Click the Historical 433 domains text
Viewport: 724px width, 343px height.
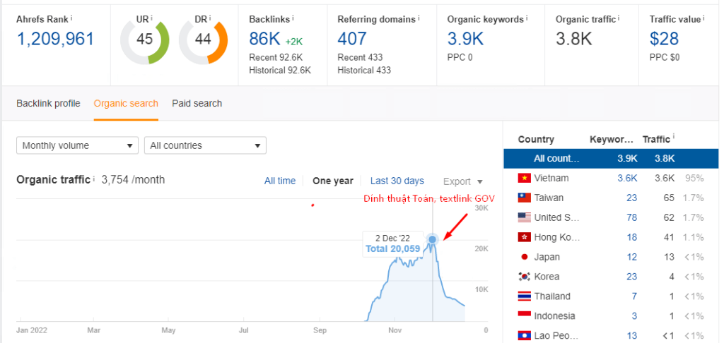[x=364, y=70]
